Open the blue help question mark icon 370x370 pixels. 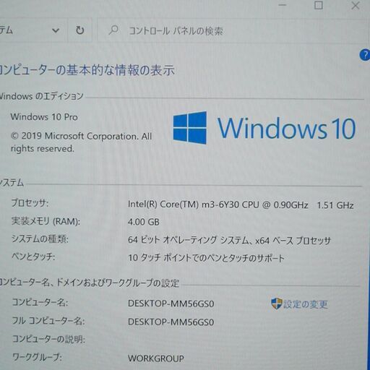365,55
